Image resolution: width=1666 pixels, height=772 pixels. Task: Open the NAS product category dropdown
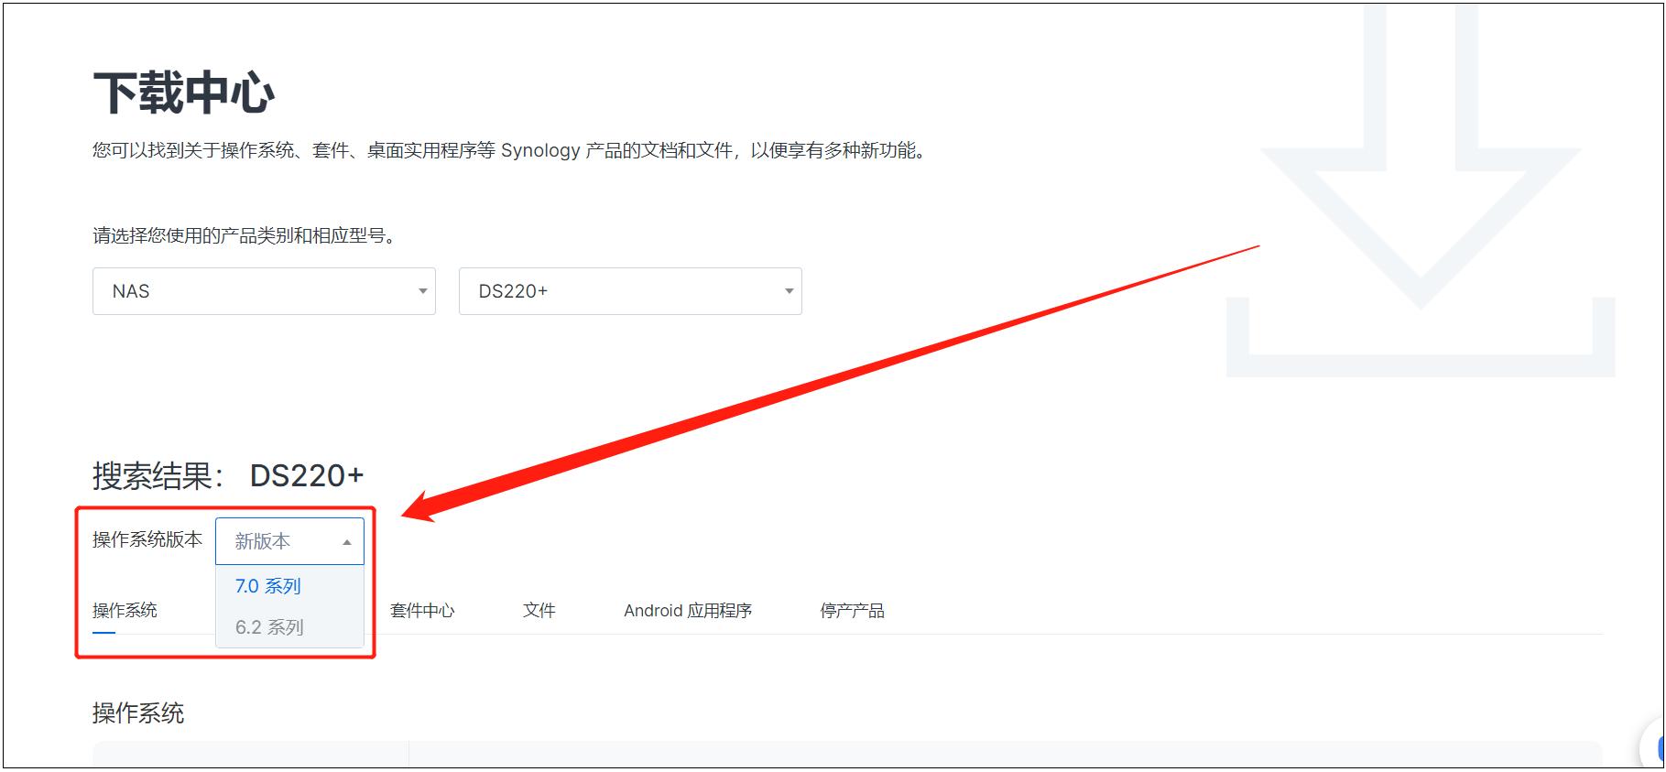[x=264, y=291]
